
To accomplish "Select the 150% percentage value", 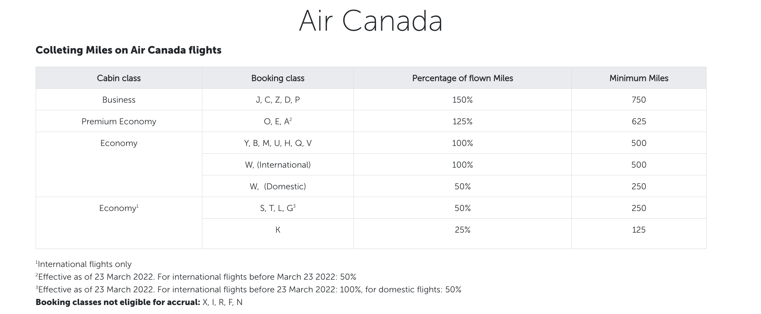I will pyautogui.click(x=462, y=100).
